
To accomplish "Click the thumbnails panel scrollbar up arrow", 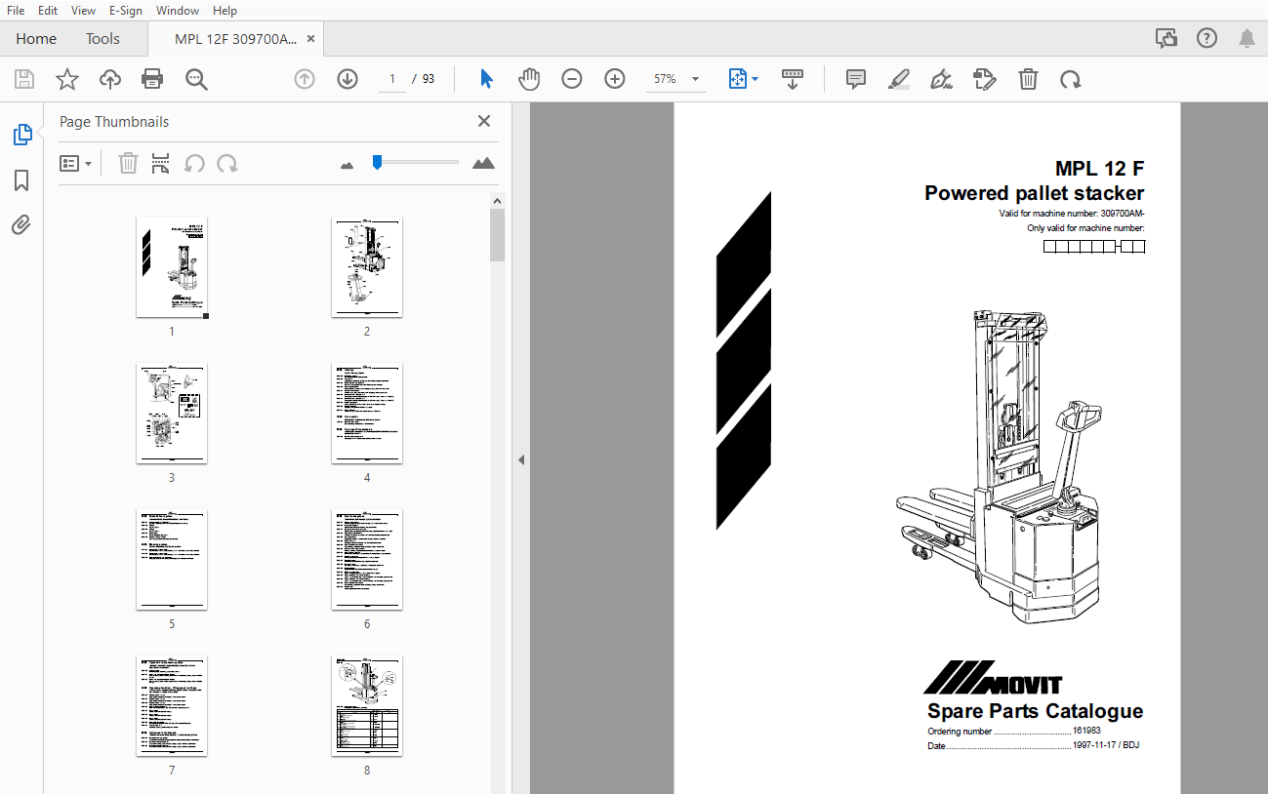I will 498,201.
